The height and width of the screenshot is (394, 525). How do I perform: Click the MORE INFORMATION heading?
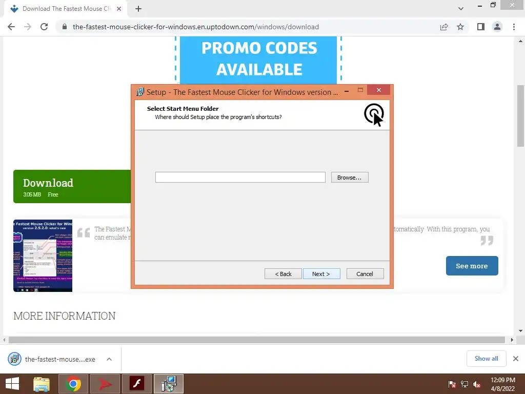pos(64,316)
